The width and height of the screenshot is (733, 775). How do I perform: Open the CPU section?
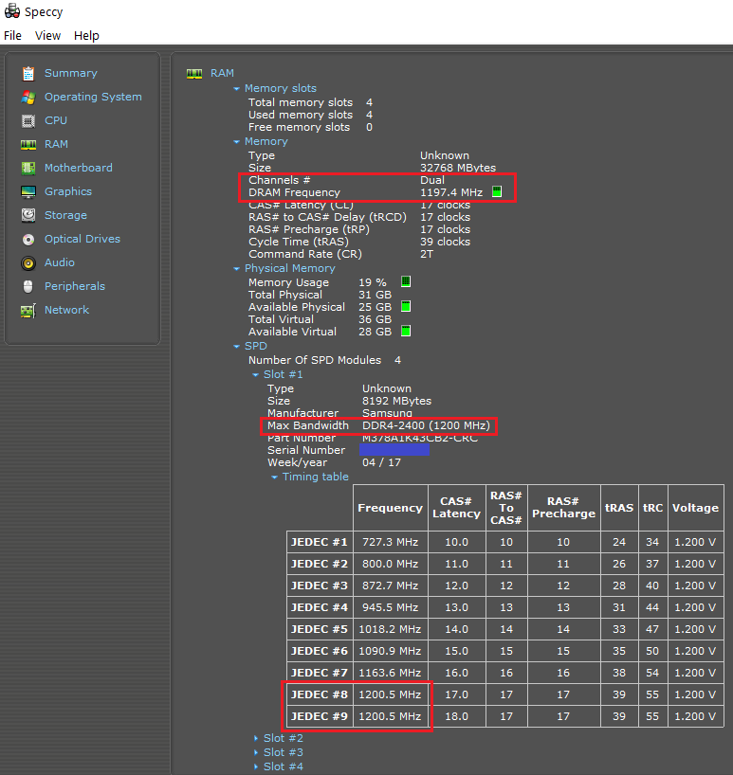56,120
